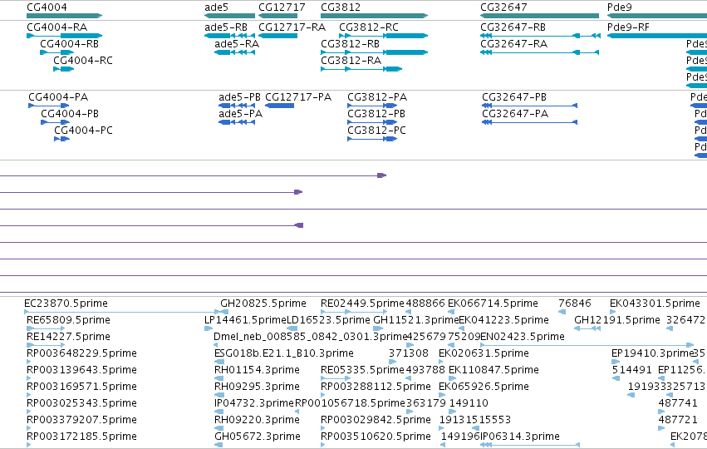Select the CG3812 gene label
The width and height of the screenshot is (707, 449).
341,7
